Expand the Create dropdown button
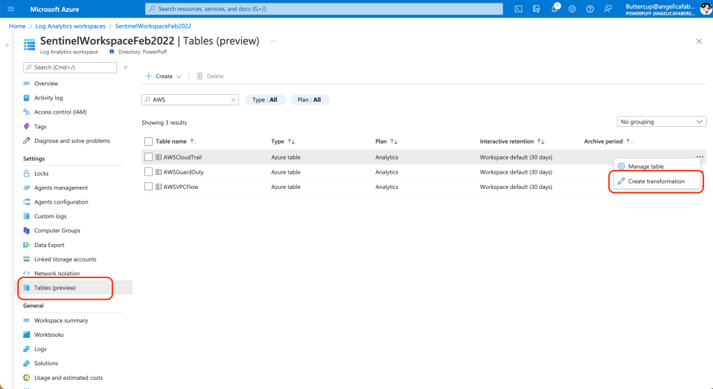 164,76
